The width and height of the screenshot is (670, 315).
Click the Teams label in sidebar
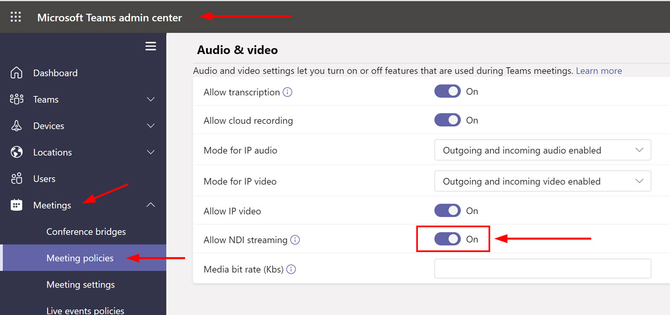(x=46, y=100)
